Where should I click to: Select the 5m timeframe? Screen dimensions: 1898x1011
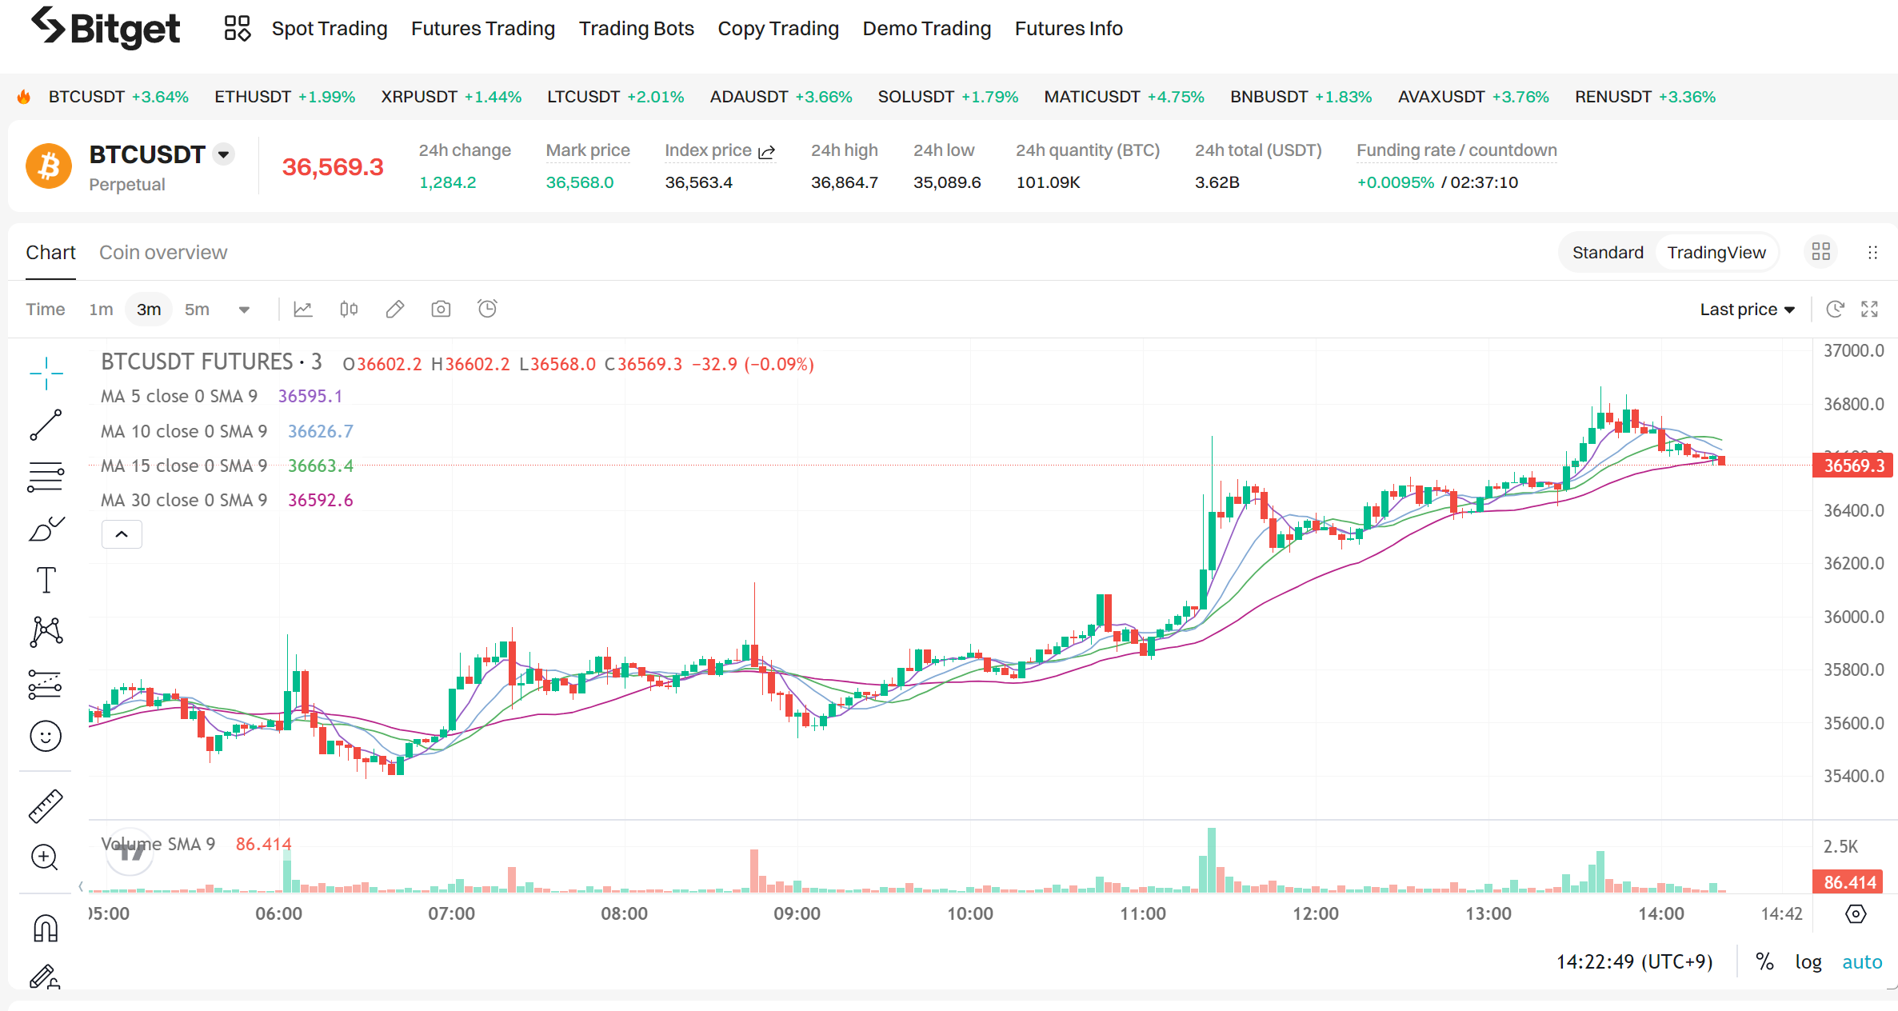click(x=197, y=310)
